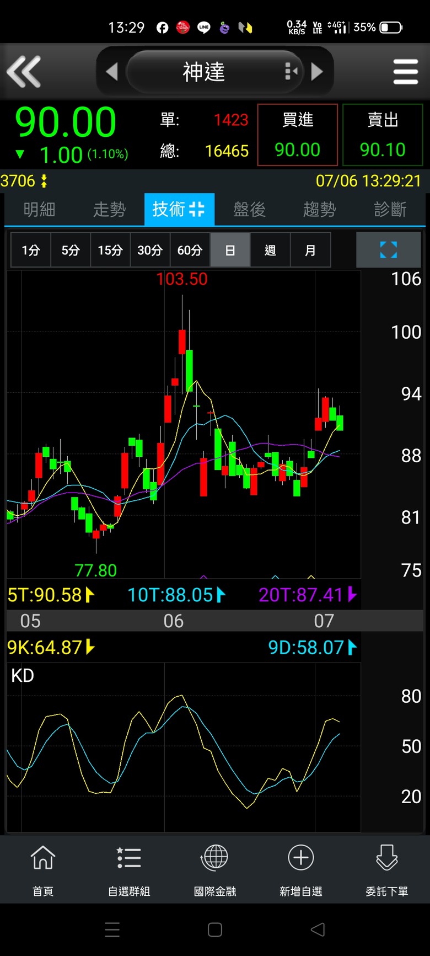430x956 pixels.
Task: Open 自選群組 watchlist groups icon
Action: 129,870
